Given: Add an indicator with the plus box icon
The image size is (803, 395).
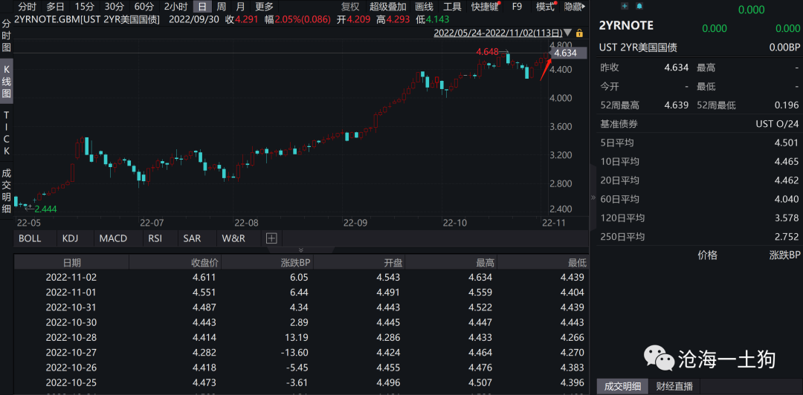Looking at the screenshot, I should tap(271, 238).
